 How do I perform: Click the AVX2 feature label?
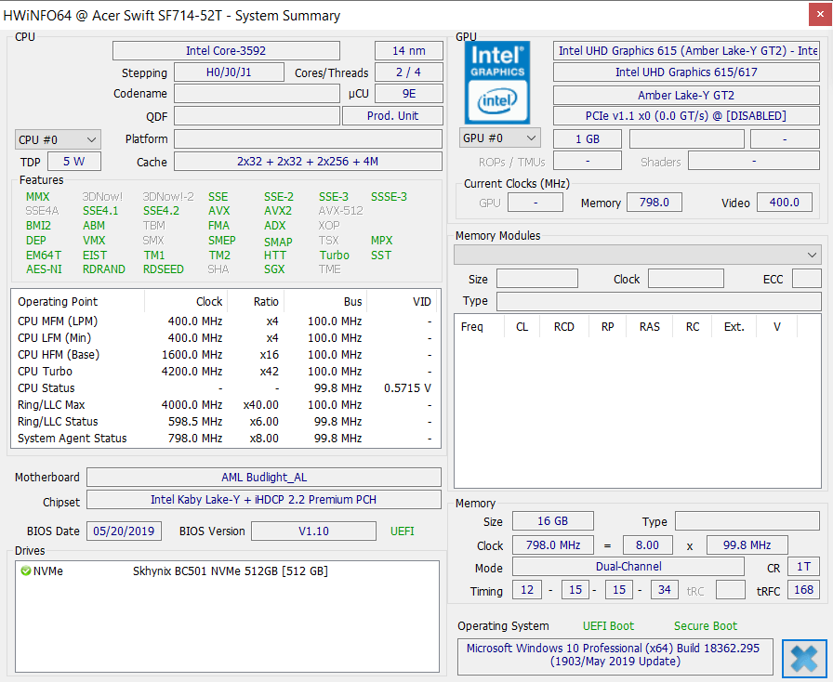point(278,211)
